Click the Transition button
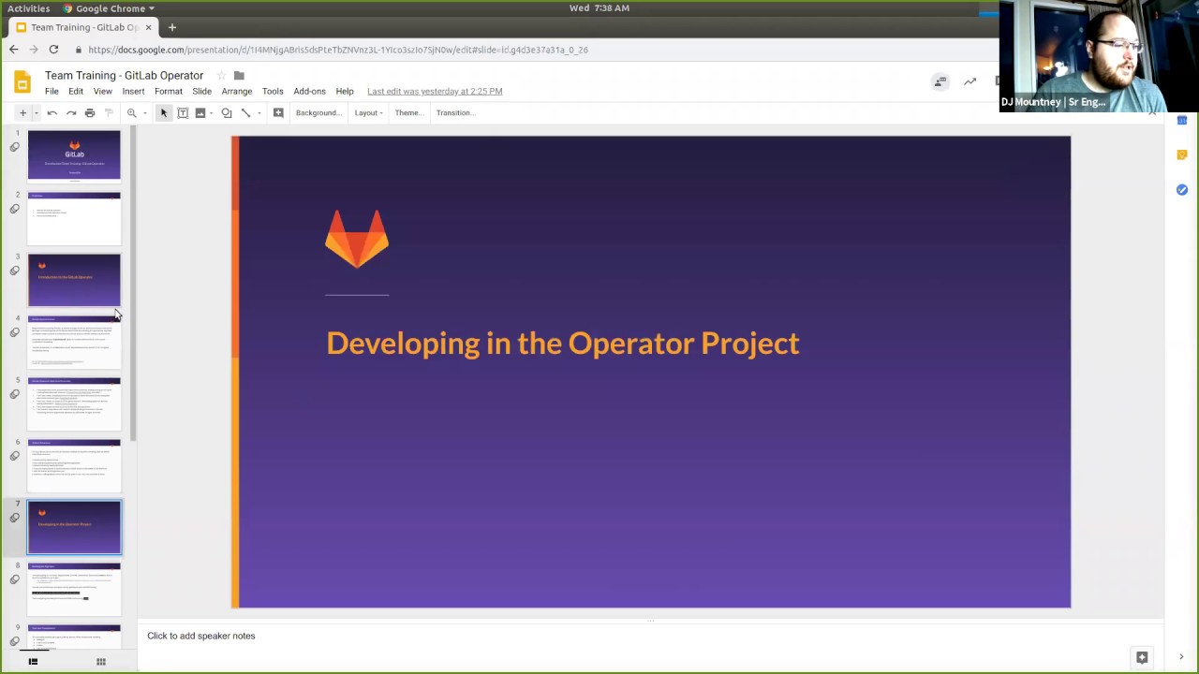 [455, 112]
